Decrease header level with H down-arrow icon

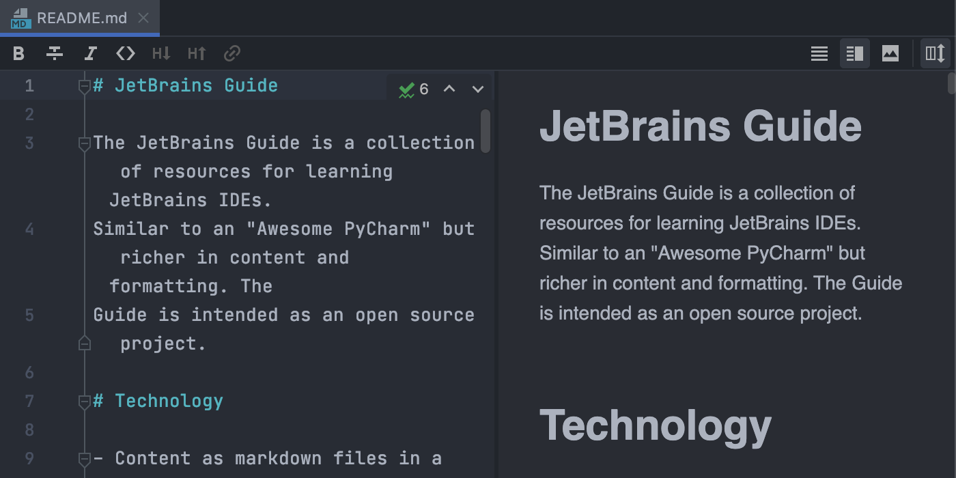[161, 53]
